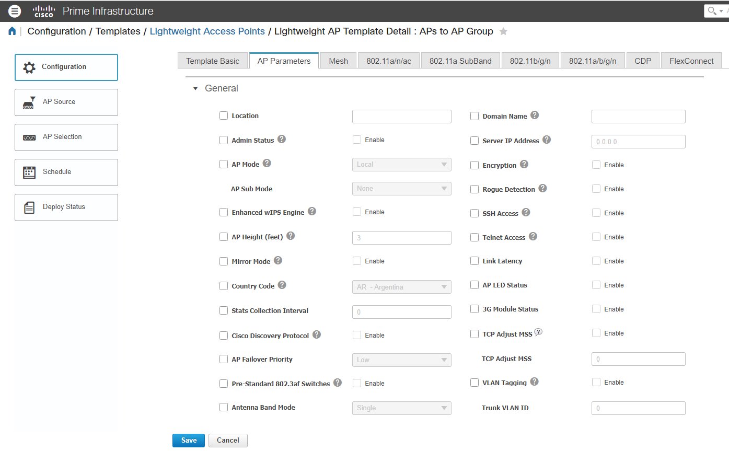Click the home icon in the breadcrumb
Screen dimensions: 729x451
[11, 31]
